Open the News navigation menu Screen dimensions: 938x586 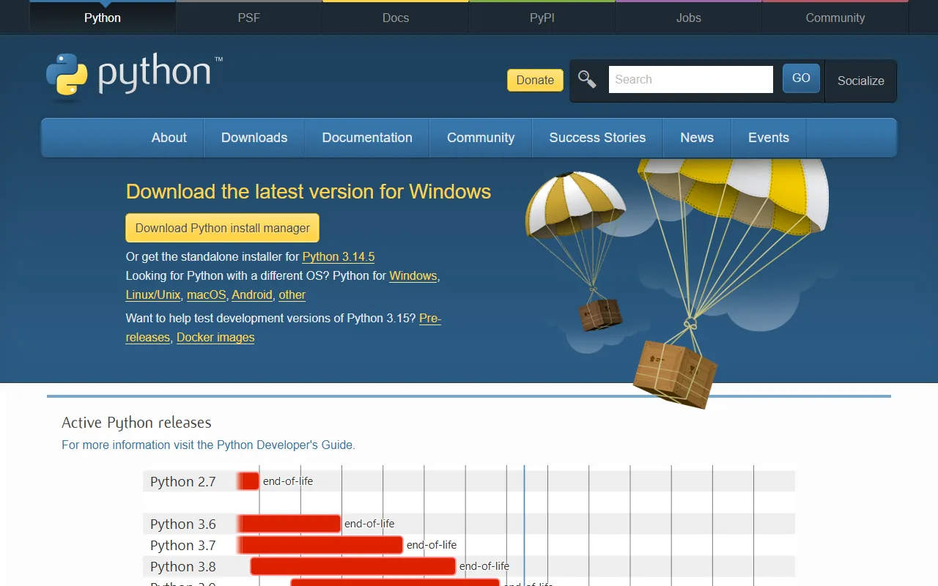click(697, 138)
